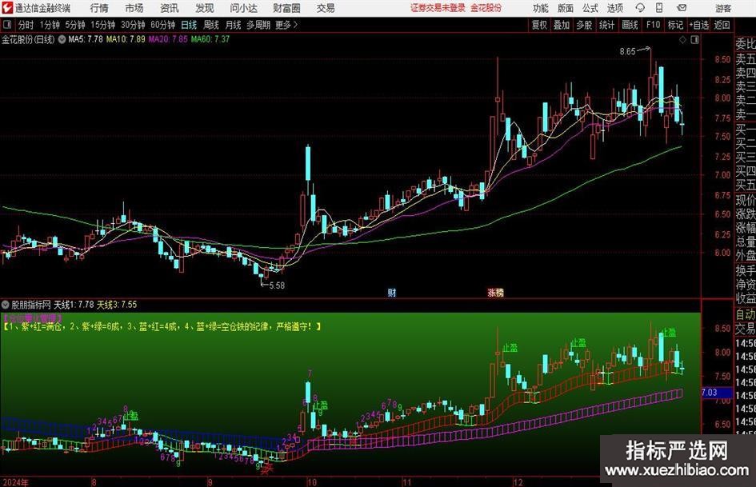Open the 功能 menu
756x487 pixels.
pyautogui.click(x=541, y=8)
